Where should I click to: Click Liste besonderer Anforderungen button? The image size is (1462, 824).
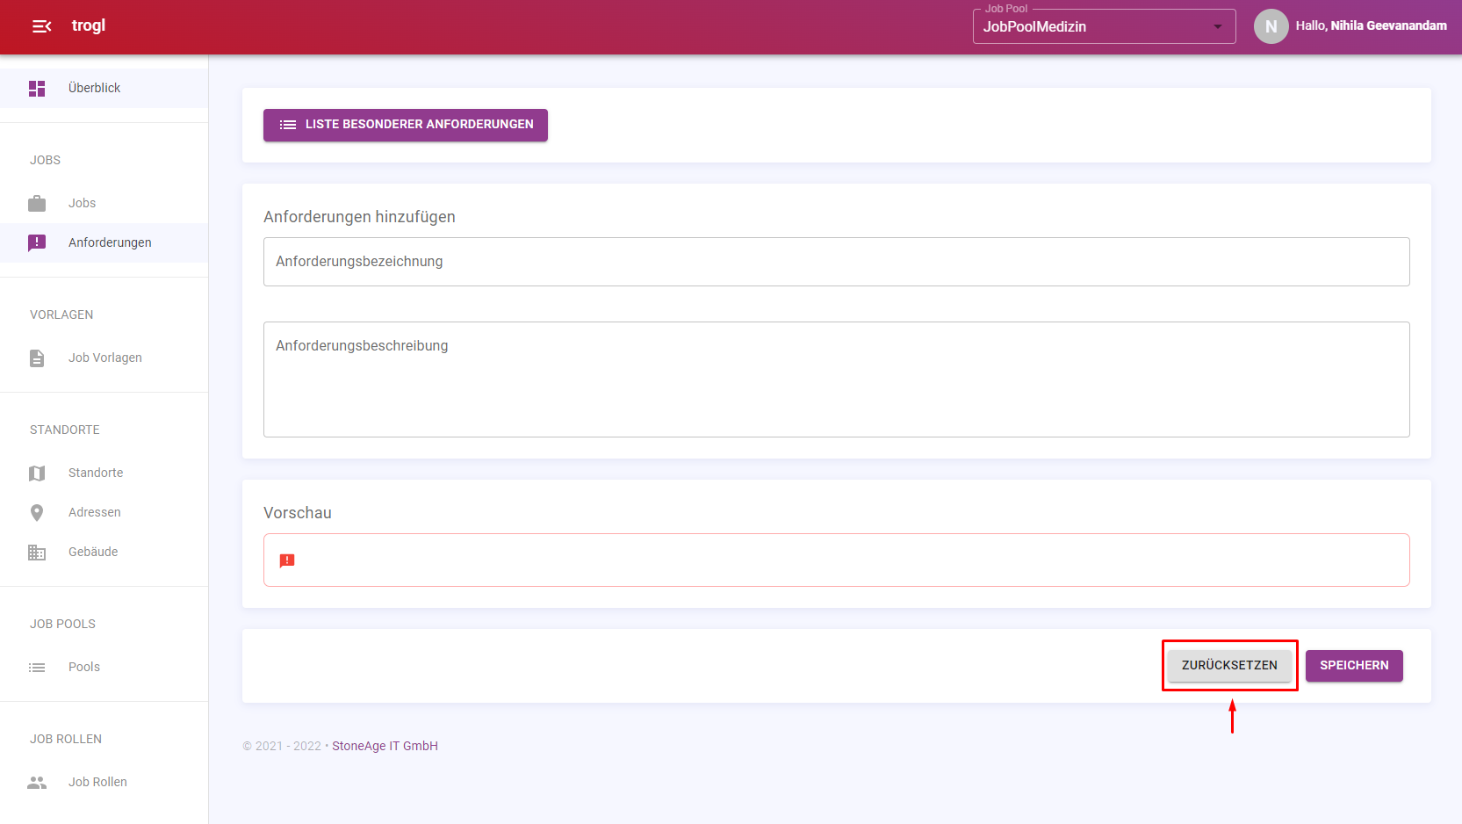406,125
